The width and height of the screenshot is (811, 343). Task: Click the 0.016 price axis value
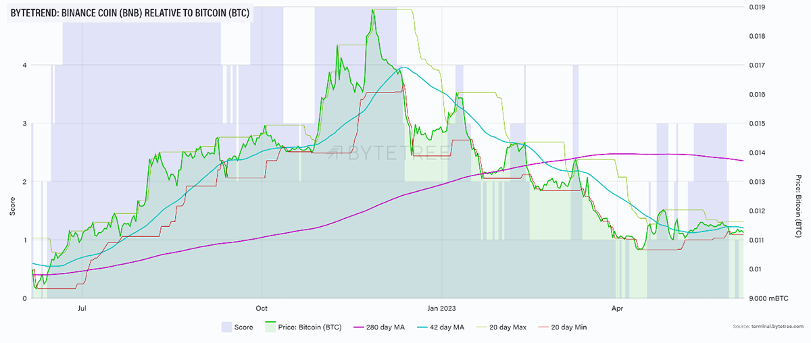(x=758, y=95)
